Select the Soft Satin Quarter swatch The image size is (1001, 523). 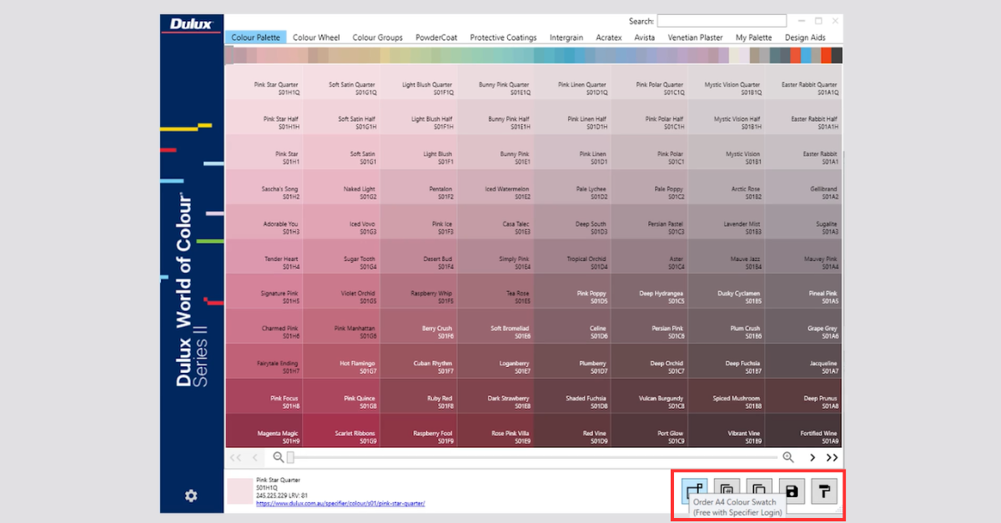click(x=340, y=82)
